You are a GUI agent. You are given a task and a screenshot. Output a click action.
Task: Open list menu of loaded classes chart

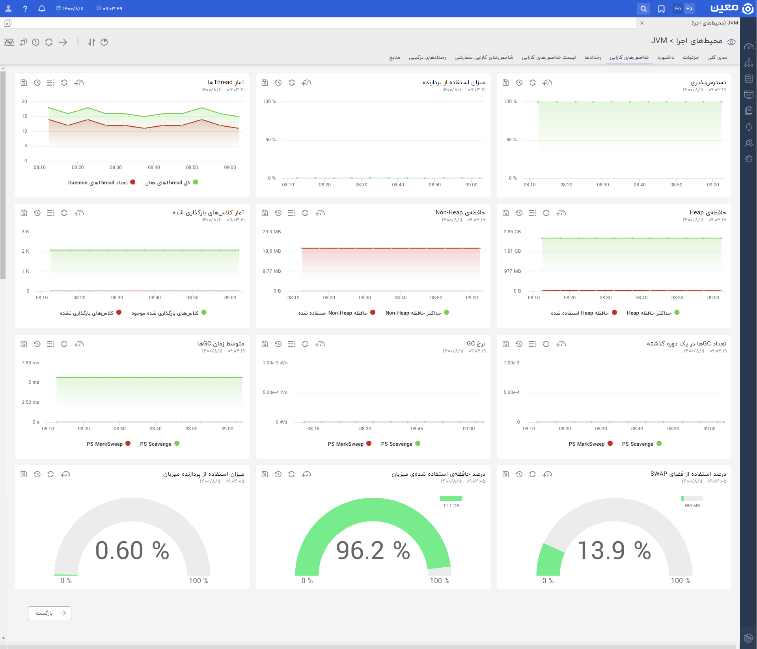[50, 213]
